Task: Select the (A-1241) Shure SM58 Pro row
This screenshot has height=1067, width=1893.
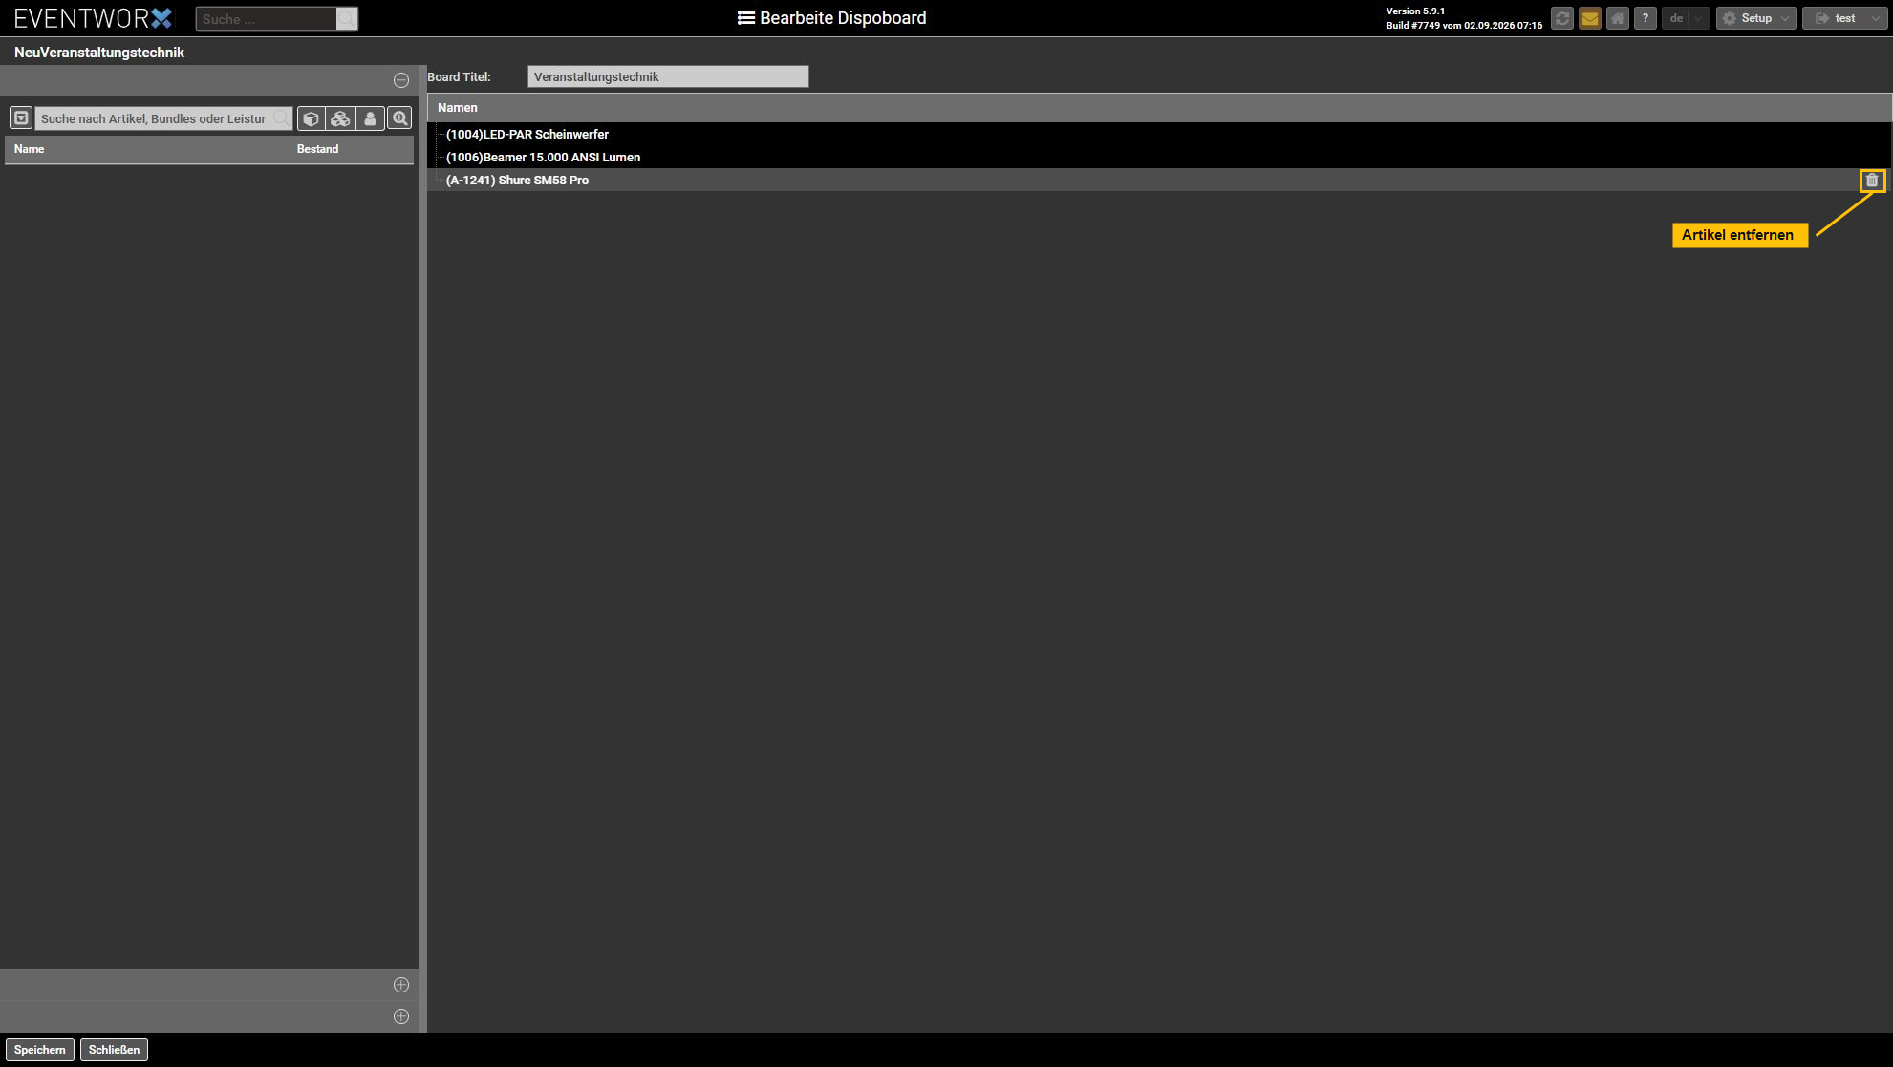Action: click(x=1159, y=180)
